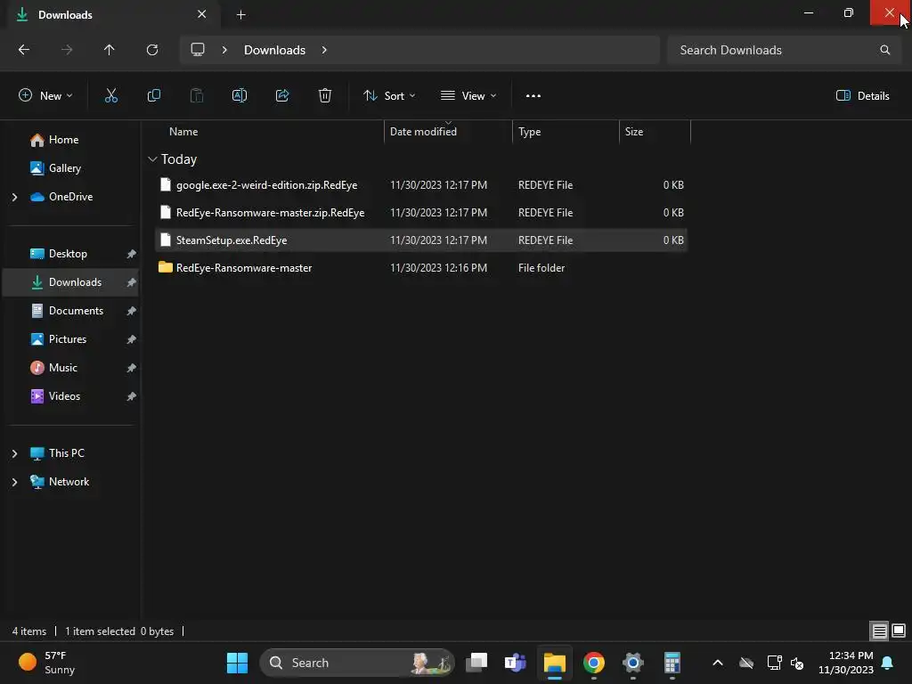
Task: Click the pin icon next to Music
Action: (132, 368)
